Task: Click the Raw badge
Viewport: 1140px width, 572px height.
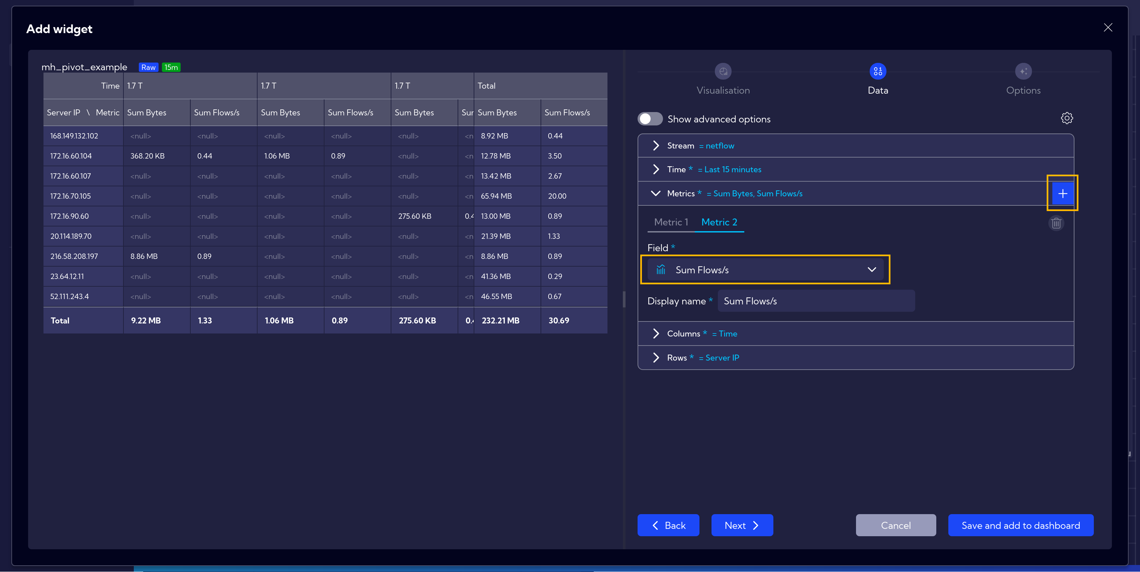Action: (x=148, y=67)
